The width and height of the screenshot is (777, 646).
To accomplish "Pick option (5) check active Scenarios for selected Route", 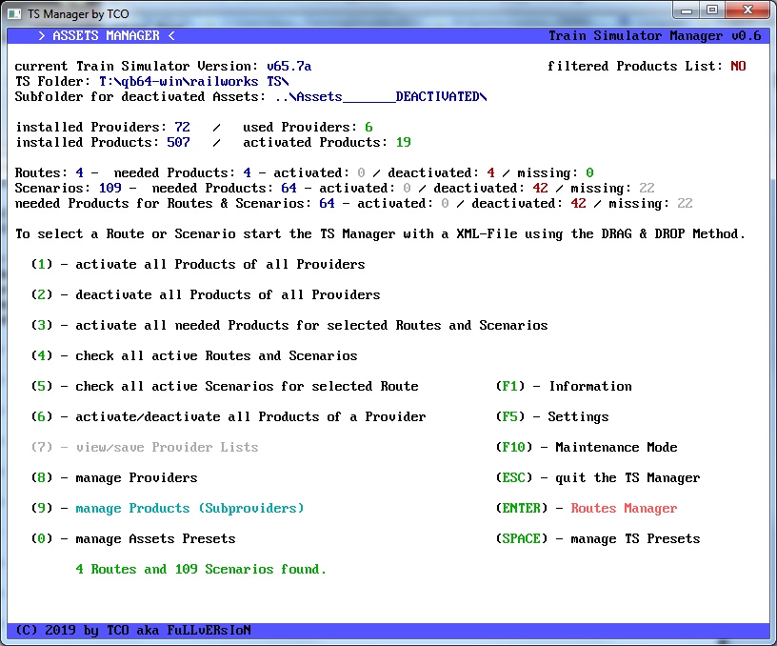I will pyautogui.click(x=225, y=386).
